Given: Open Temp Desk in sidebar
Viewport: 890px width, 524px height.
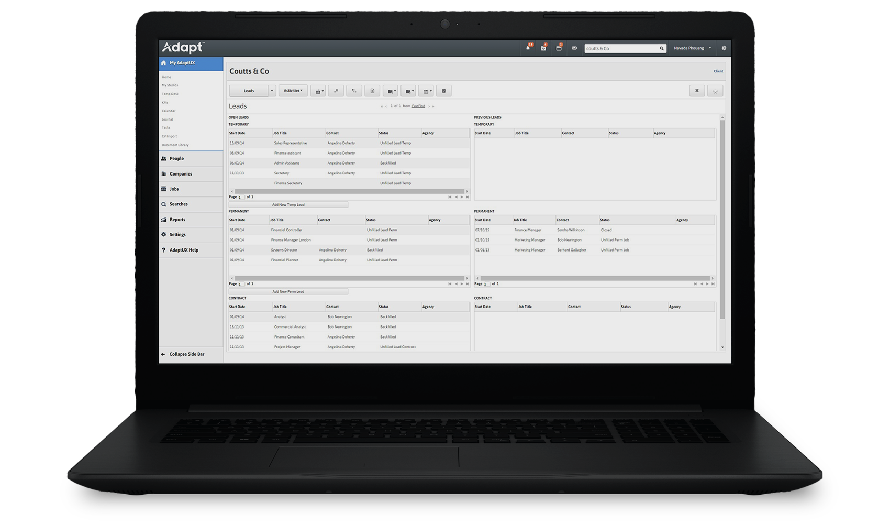Looking at the screenshot, I should pyautogui.click(x=170, y=94).
